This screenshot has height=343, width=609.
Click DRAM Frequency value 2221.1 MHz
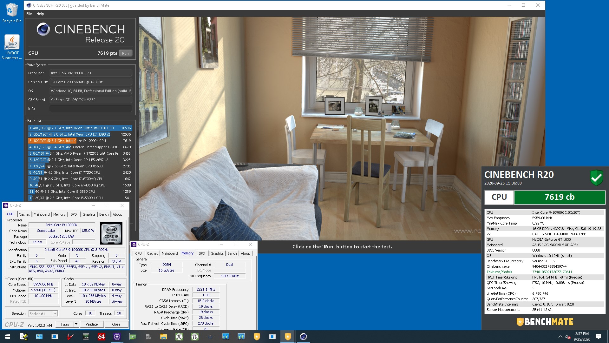click(206, 289)
